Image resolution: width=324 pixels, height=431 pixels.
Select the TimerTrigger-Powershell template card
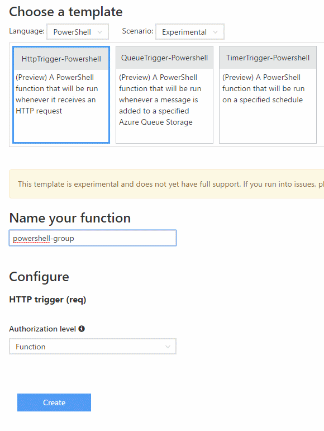(268, 95)
